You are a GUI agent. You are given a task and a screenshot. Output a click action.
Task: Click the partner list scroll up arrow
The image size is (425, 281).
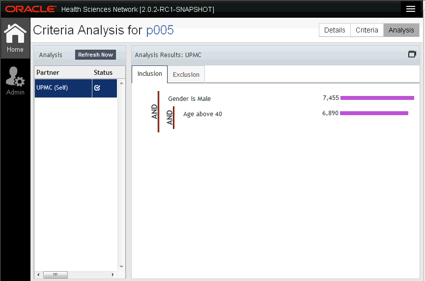(x=121, y=83)
